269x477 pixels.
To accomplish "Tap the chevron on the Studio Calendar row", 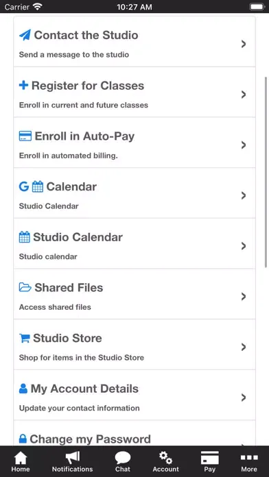I will pos(244,246).
